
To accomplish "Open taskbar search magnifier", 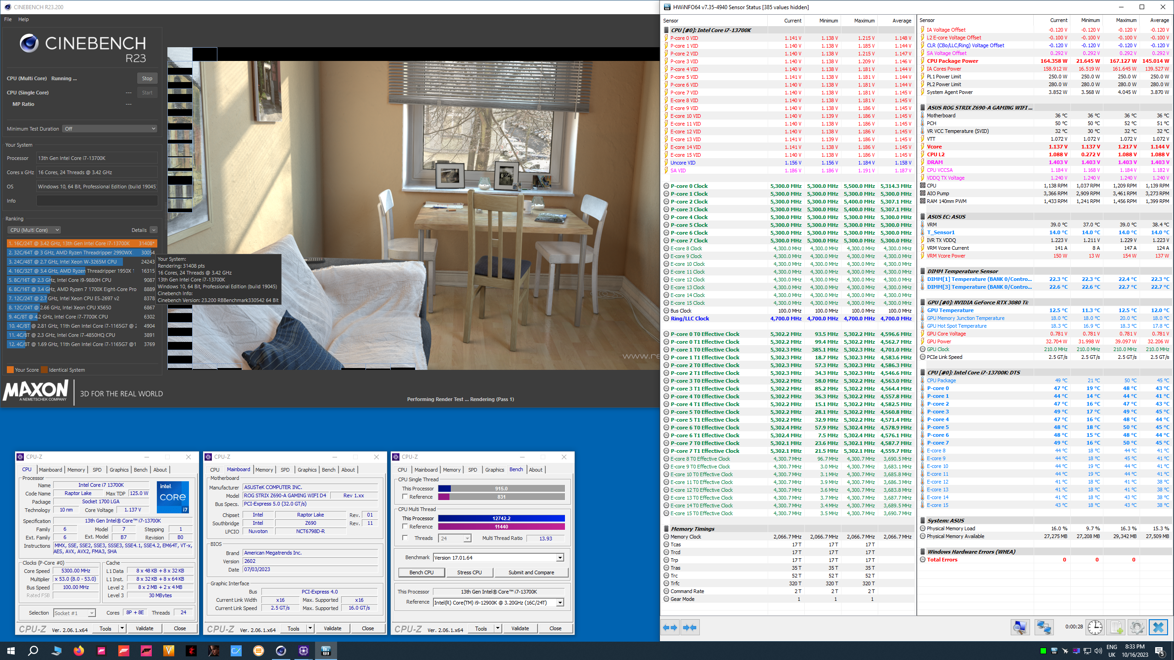I will (x=33, y=650).
